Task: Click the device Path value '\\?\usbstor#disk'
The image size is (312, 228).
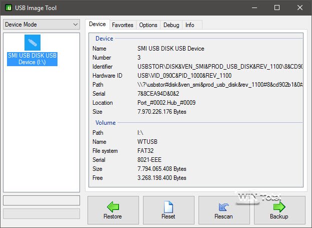Action: point(220,85)
